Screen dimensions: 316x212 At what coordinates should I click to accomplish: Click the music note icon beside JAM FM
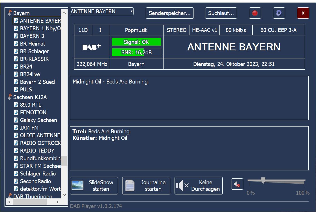tap(16, 128)
